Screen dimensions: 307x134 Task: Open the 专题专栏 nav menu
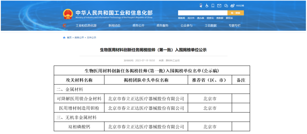(x=235, y=25)
